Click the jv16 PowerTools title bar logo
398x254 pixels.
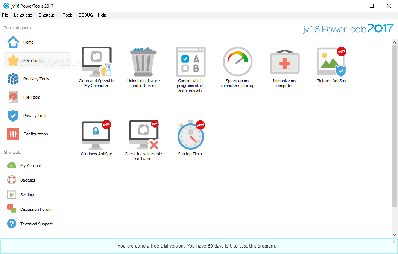click(x=6, y=6)
